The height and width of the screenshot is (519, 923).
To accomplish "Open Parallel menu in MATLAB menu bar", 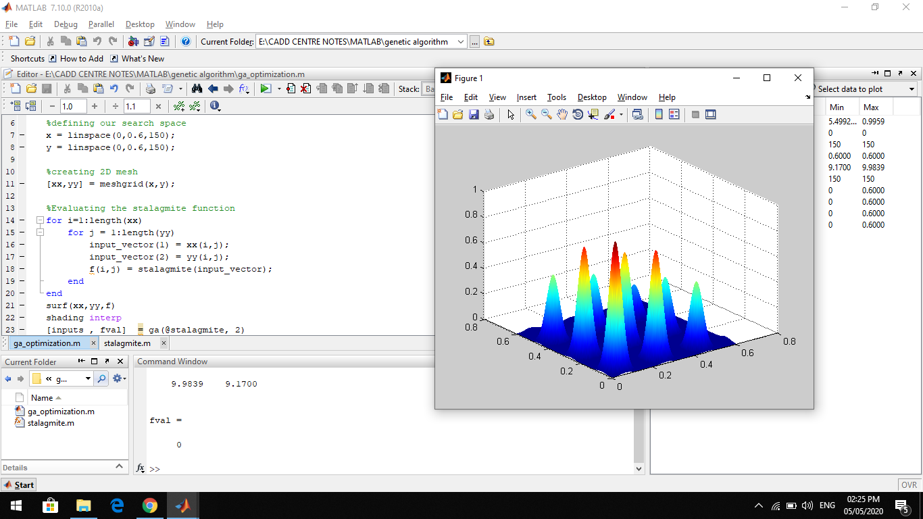I will click(x=101, y=24).
